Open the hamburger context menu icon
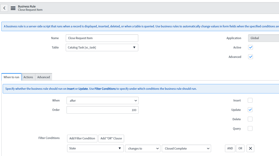Image resolution: width=279 pixels, height=156 pixels. [13, 8]
